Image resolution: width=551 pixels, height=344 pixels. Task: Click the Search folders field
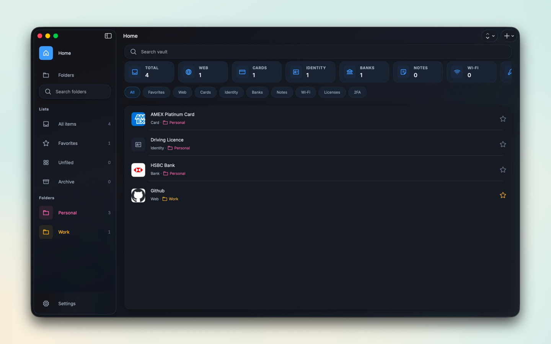point(75,92)
